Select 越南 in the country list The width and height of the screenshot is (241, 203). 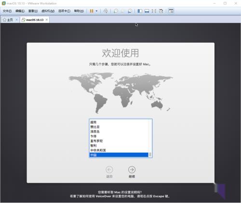[119, 122]
